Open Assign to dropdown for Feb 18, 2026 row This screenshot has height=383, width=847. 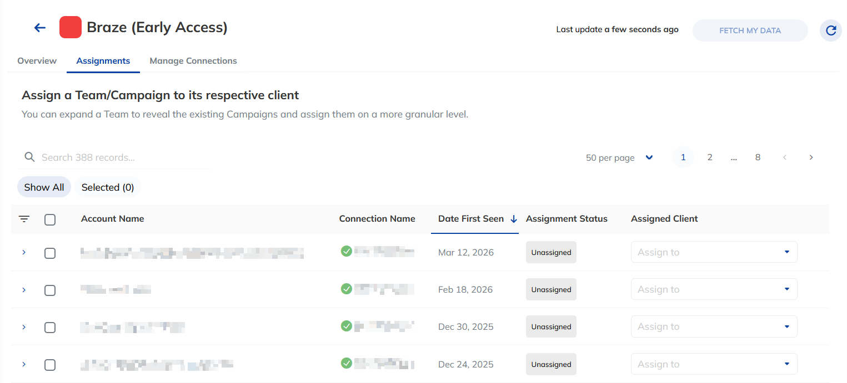(x=714, y=289)
